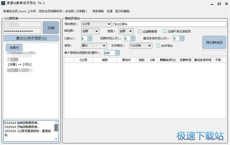This screenshot has height=145, width=230.
Task: Check the 合并导出 option
Action: click(x=158, y=46)
